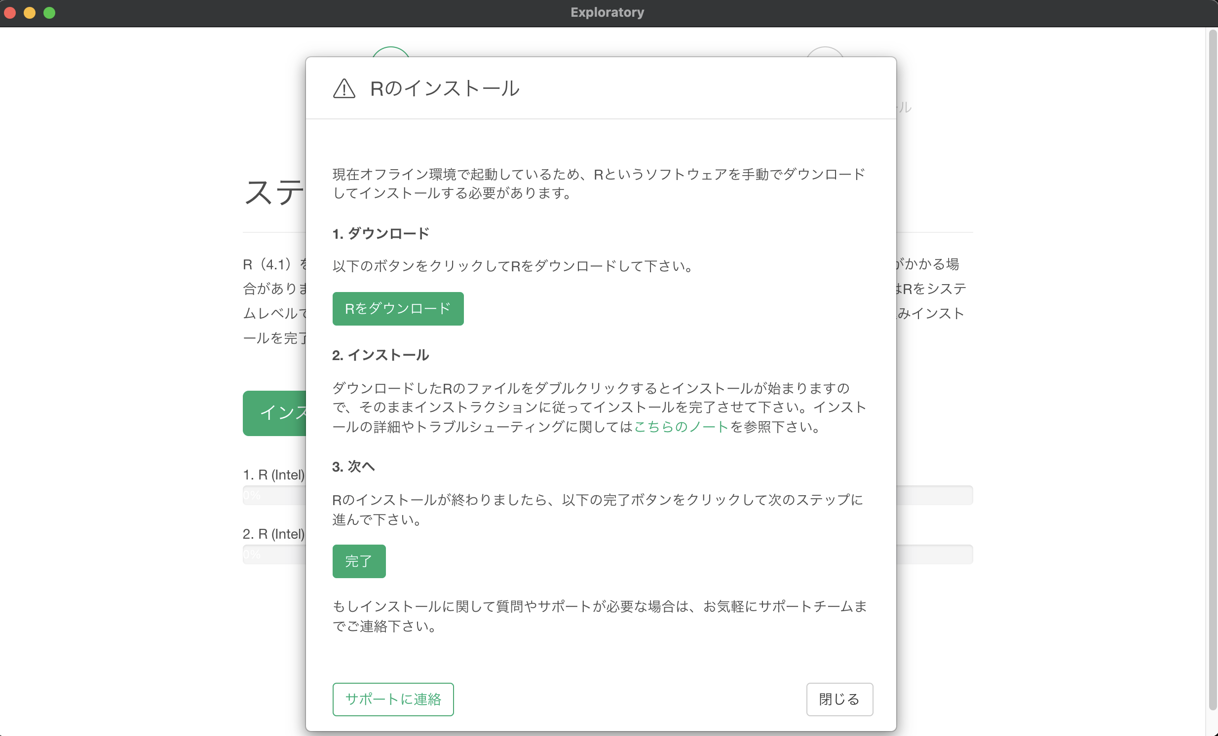Click the Rをダウンロード button
Screen dimensions: 1218x736
pyautogui.click(x=398, y=309)
